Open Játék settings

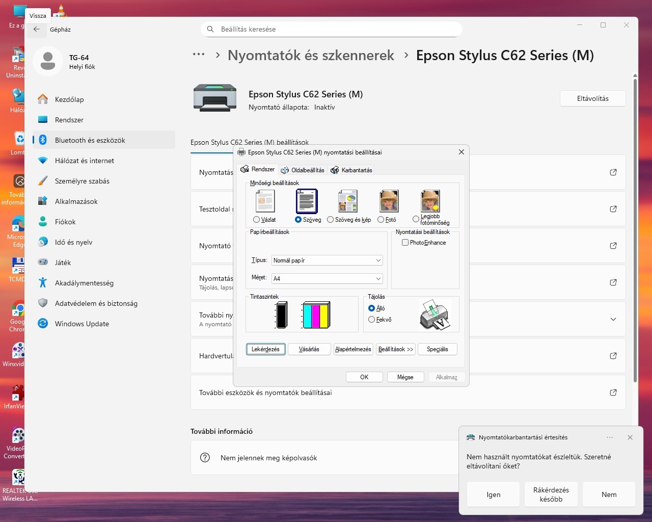point(104,263)
